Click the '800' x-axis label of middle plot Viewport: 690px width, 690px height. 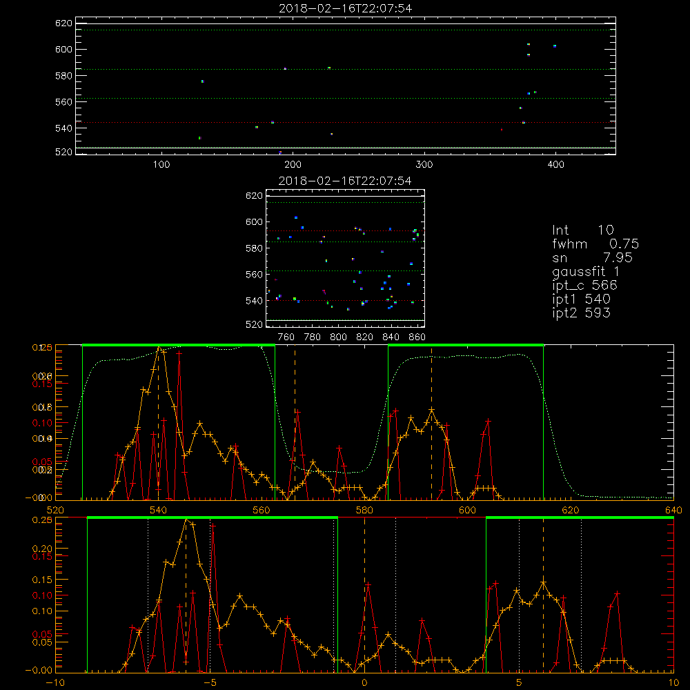pos(338,337)
